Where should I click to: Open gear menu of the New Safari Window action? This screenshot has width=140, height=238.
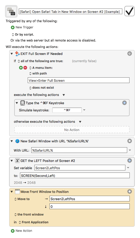tap(129, 141)
